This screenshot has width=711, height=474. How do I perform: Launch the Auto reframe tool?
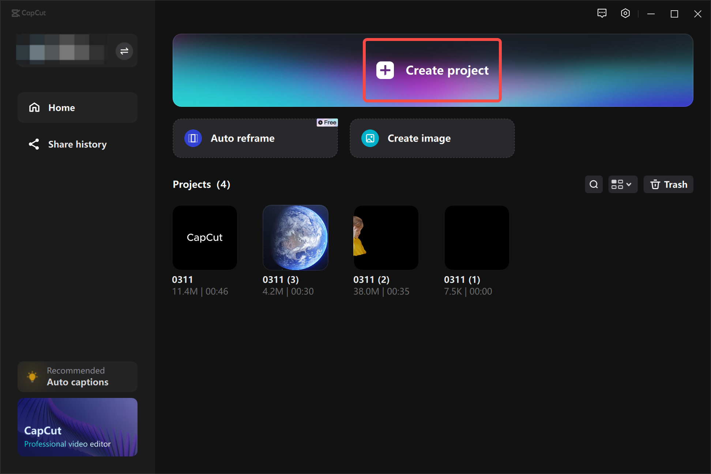pos(255,138)
